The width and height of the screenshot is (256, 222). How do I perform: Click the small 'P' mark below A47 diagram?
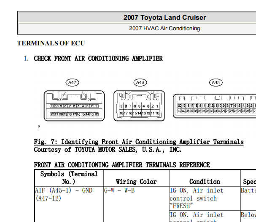point(39,127)
